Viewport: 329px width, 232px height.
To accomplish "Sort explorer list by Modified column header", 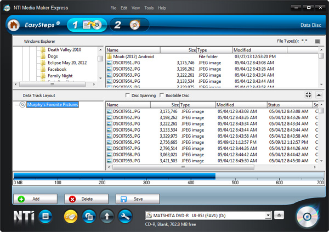I will click(260, 50).
